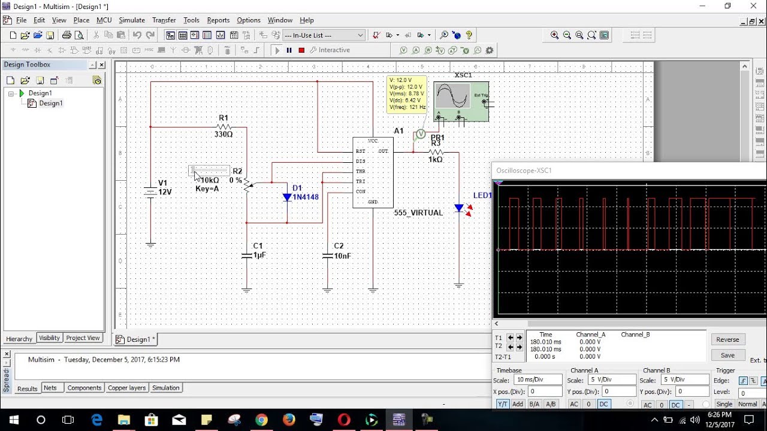The height and width of the screenshot is (431, 767).
Task: Select Design1 sheet in hierarchy tree
Action: (x=50, y=104)
